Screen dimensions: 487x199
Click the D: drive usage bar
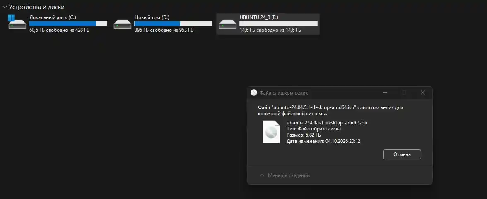coord(173,24)
